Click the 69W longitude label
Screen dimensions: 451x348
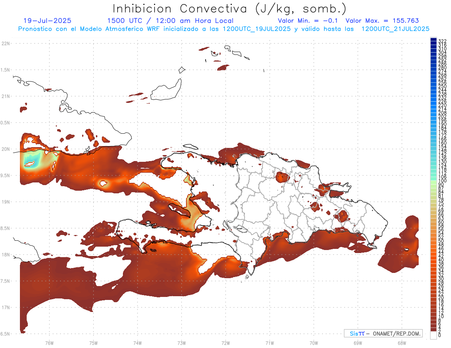point(358,343)
